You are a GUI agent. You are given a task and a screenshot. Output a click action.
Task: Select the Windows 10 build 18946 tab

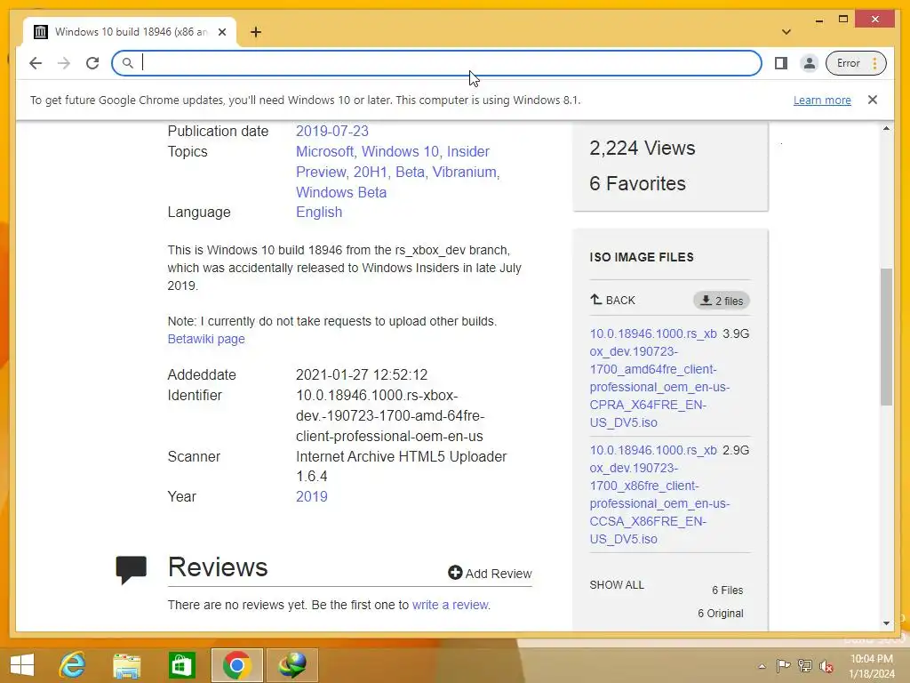pyautogui.click(x=130, y=32)
